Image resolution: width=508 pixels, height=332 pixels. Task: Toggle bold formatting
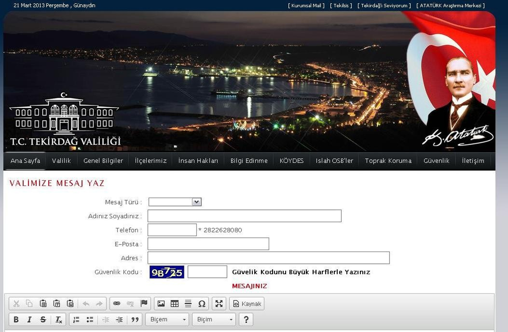pyautogui.click(x=16, y=319)
